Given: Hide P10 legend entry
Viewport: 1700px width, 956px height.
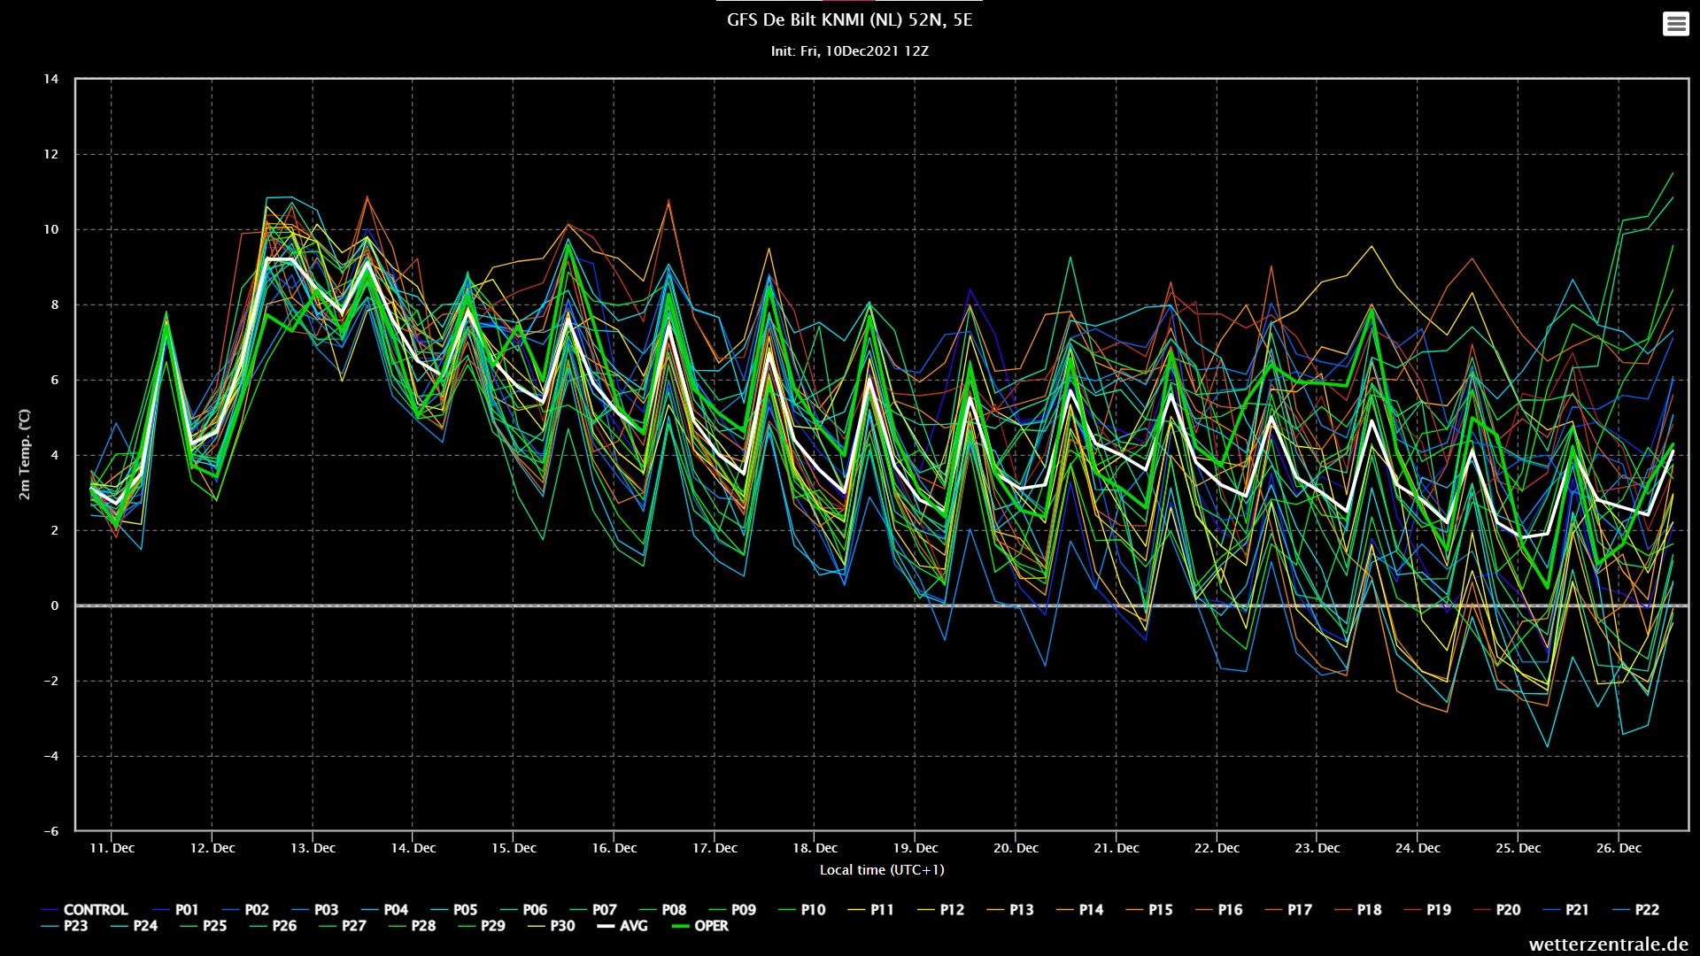Looking at the screenshot, I should (812, 910).
